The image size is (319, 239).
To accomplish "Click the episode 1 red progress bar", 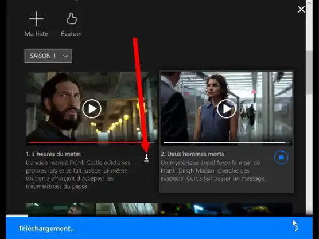I will pyautogui.click(x=92, y=142).
